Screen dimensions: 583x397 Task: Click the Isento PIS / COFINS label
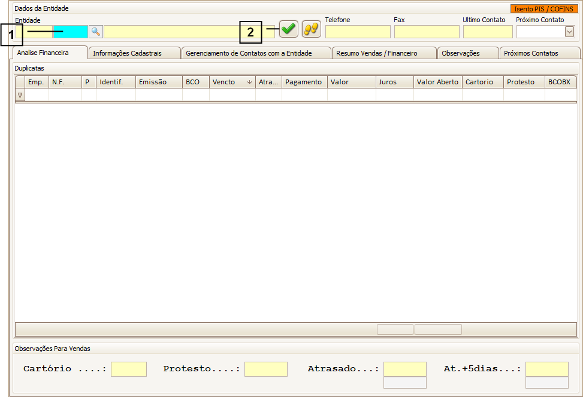[x=544, y=9]
